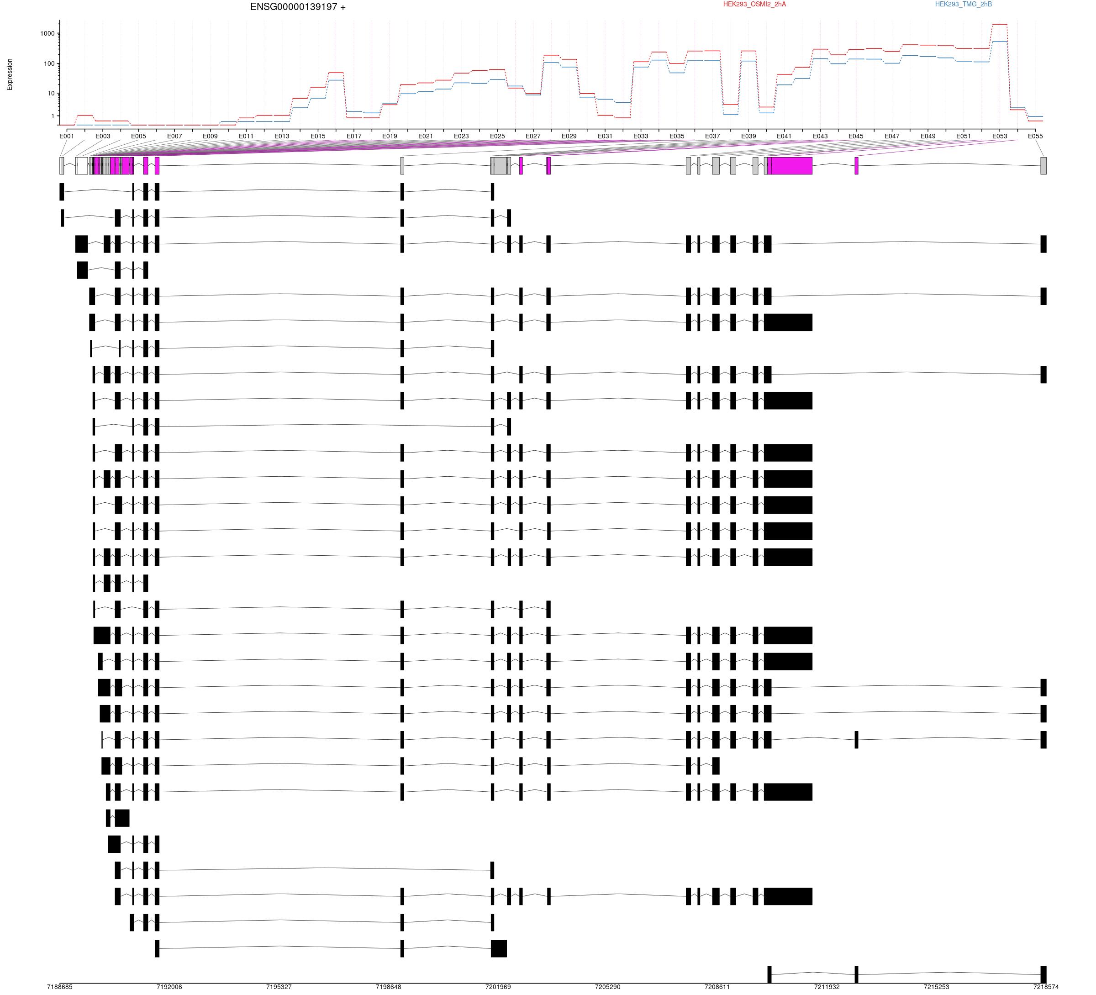Click the large magenta exon in the gene model
Viewport: 1096px width, 995px height.
point(791,166)
